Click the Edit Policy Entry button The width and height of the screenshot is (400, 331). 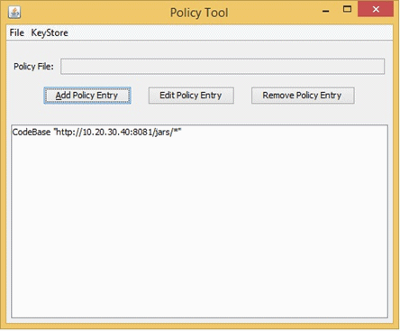pos(191,96)
